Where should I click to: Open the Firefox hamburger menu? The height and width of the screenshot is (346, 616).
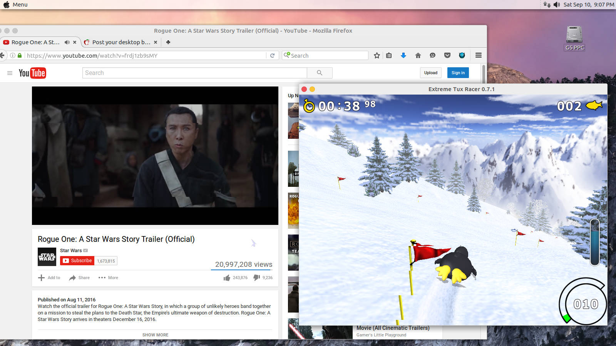click(479, 55)
